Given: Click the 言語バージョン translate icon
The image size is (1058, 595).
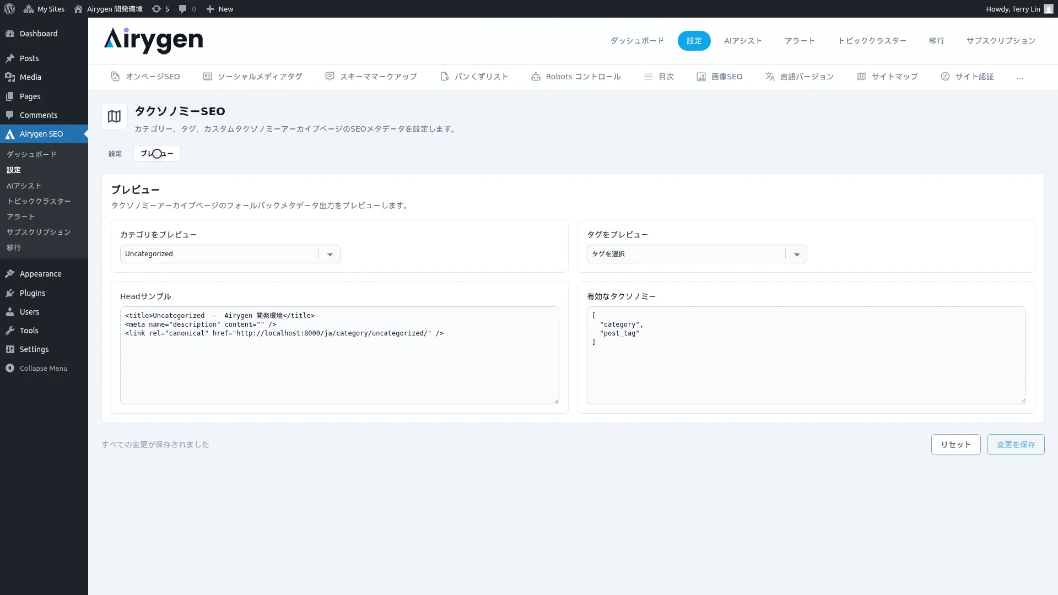Looking at the screenshot, I should pyautogui.click(x=770, y=77).
